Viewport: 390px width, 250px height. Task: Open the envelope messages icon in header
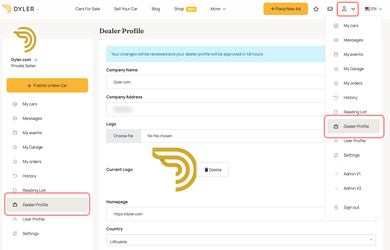pos(330,9)
